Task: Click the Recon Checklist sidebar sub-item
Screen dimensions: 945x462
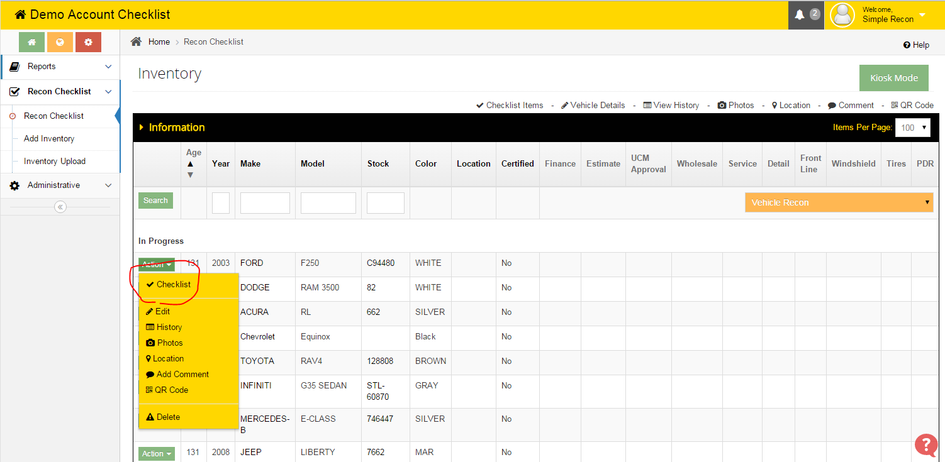Action: click(x=53, y=116)
